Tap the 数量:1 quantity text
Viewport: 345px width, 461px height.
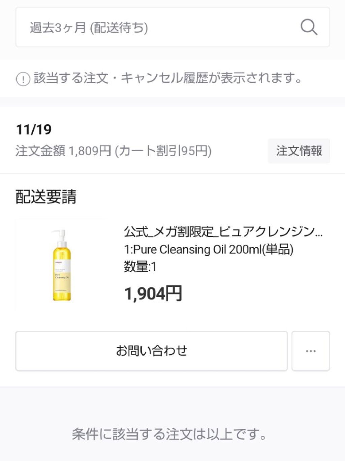click(x=140, y=267)
